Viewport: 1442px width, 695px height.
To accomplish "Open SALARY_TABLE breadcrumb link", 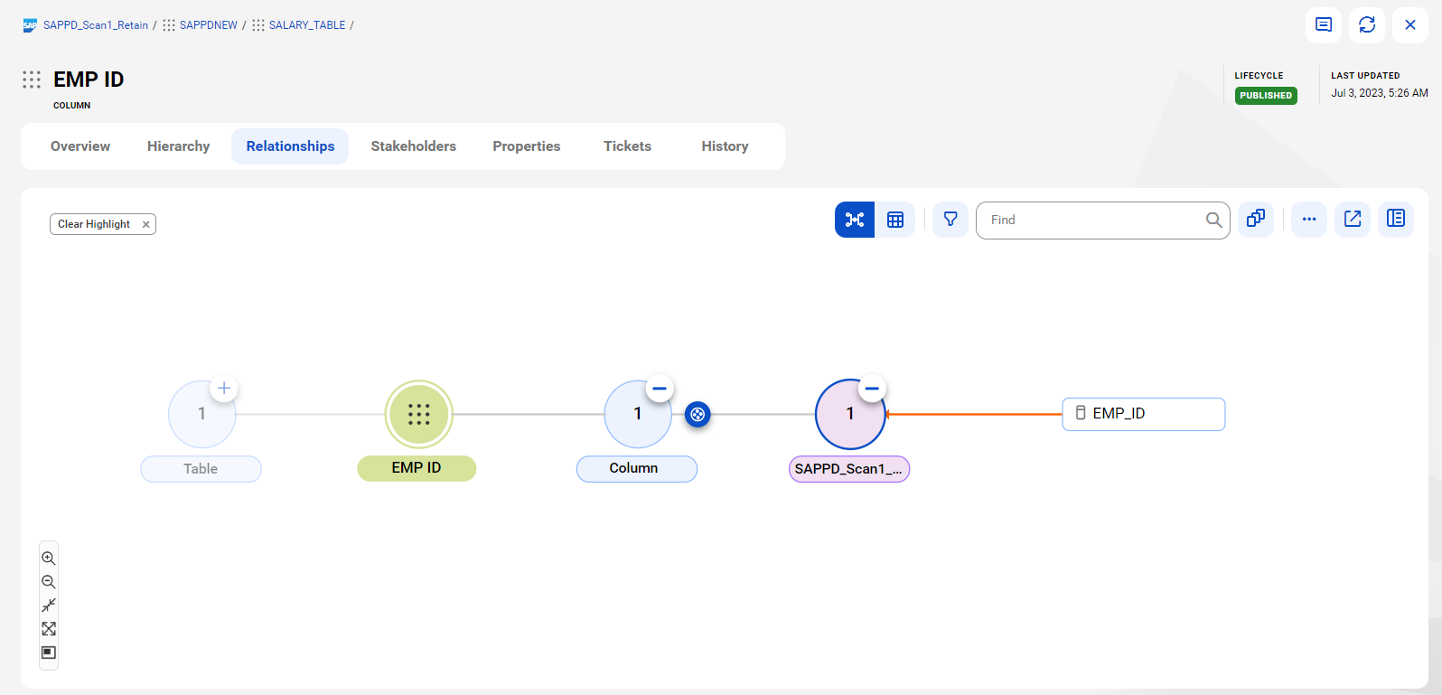I will pyautogui.click(x=306, y=25).
